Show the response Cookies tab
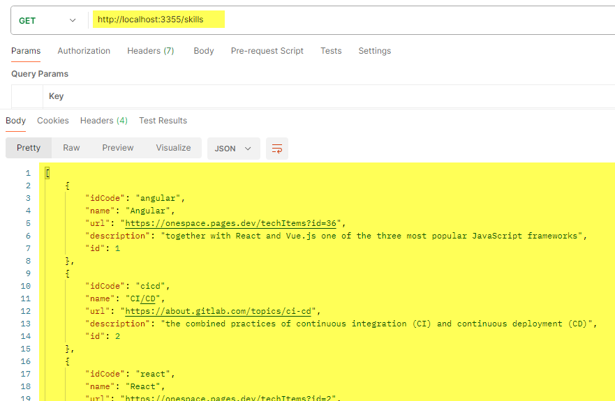 pyautogui.click(x=53, y=121)
